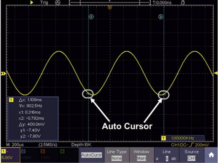Open the Window Main selector
Screen dimensions: 218x163
coord(142,155)
